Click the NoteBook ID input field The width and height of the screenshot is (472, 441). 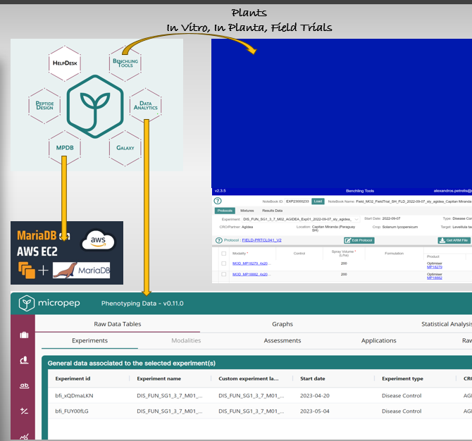[x=297, y=201]
